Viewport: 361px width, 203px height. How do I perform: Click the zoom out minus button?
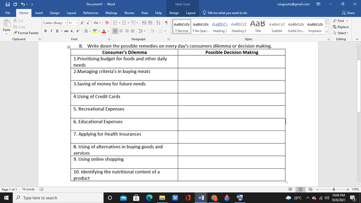(x=318, y=189)
